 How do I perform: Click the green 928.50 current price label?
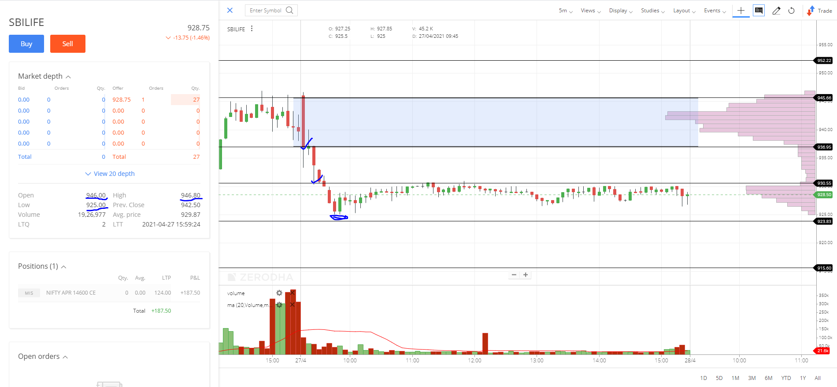pos(823,195)
